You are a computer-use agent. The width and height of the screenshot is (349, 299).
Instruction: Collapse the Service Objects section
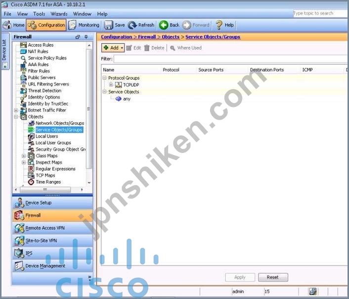[x=104, y=92]
